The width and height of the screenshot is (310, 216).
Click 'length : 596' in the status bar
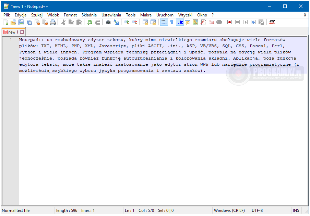pyautogui.click(x=67, y=211)
